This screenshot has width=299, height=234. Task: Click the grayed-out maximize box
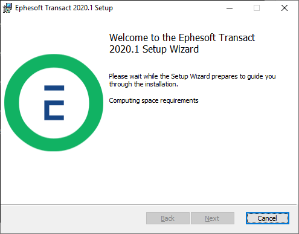pos(257,8)
